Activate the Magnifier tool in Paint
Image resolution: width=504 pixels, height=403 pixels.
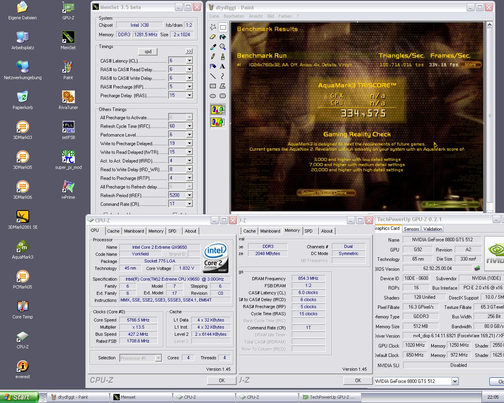click(x=223, y=47)
